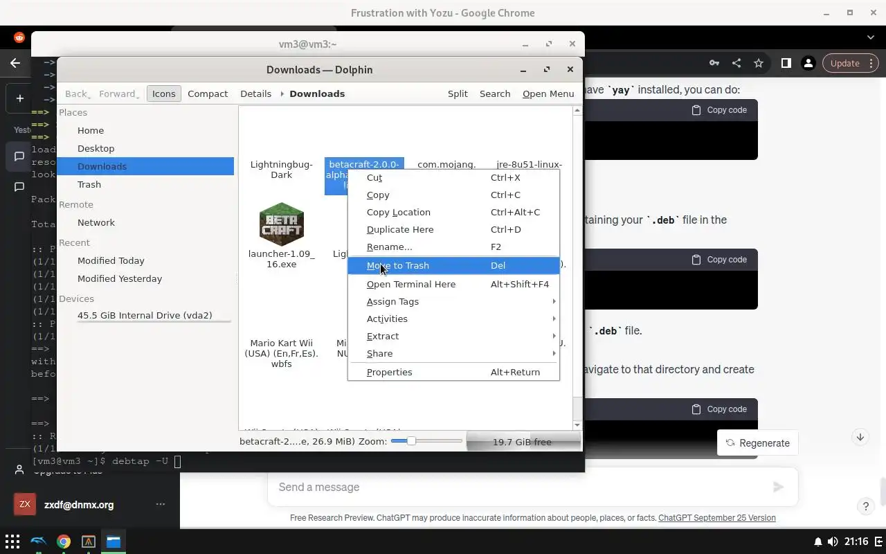Select Copy in the context menu
The width and height of the screenshot is (886, 554).
click(x=453, y=195)
